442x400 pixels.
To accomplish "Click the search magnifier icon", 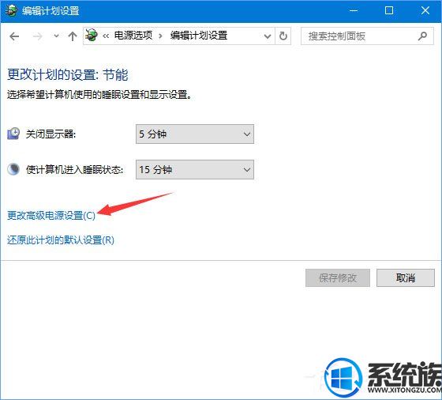I will point(422,36).
